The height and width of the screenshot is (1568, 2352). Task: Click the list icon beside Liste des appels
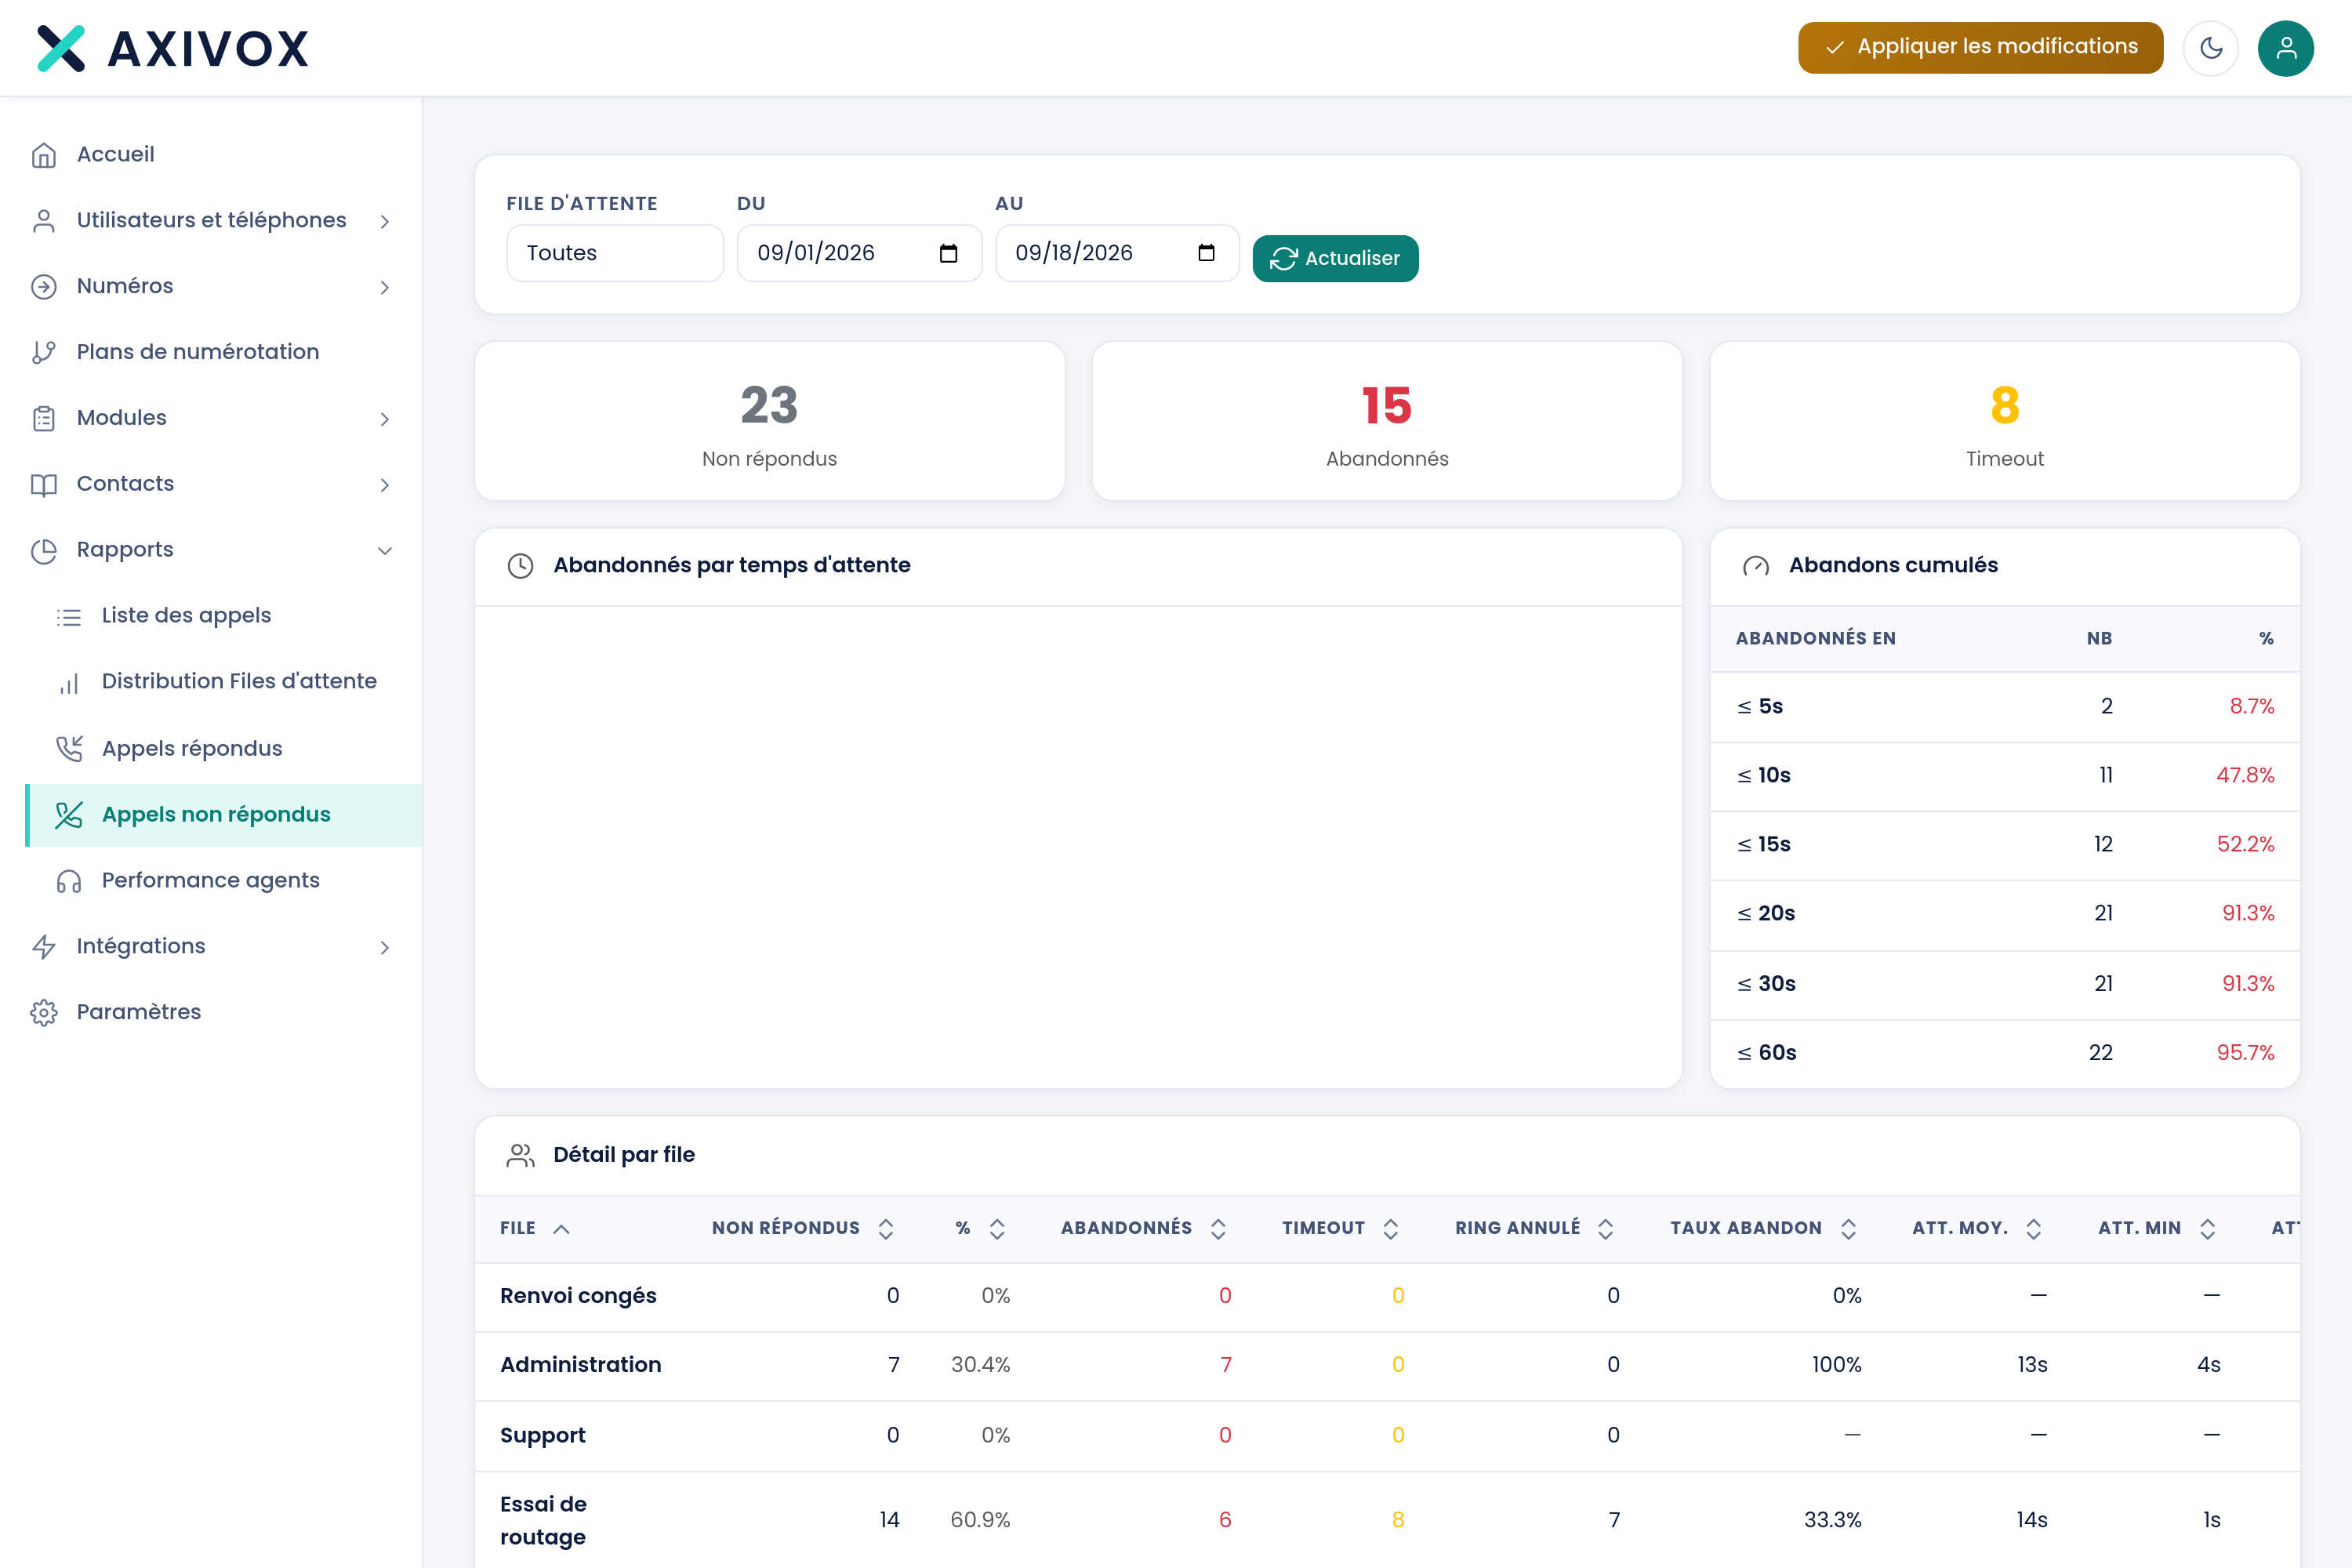click(69, 617)
